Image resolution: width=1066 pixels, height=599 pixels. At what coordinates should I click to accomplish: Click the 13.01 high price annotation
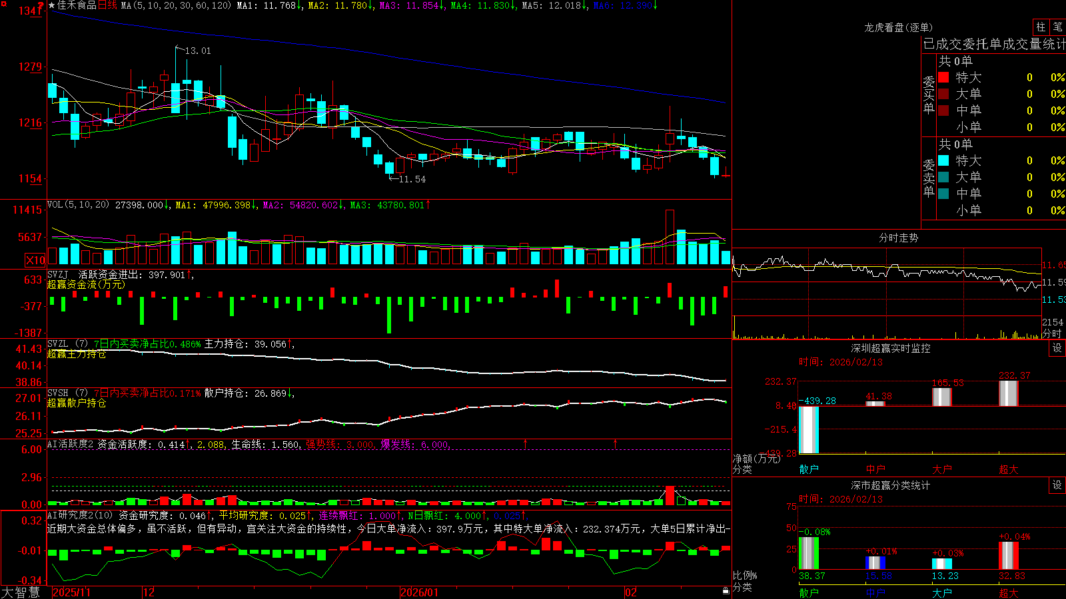tap(198, 51)
